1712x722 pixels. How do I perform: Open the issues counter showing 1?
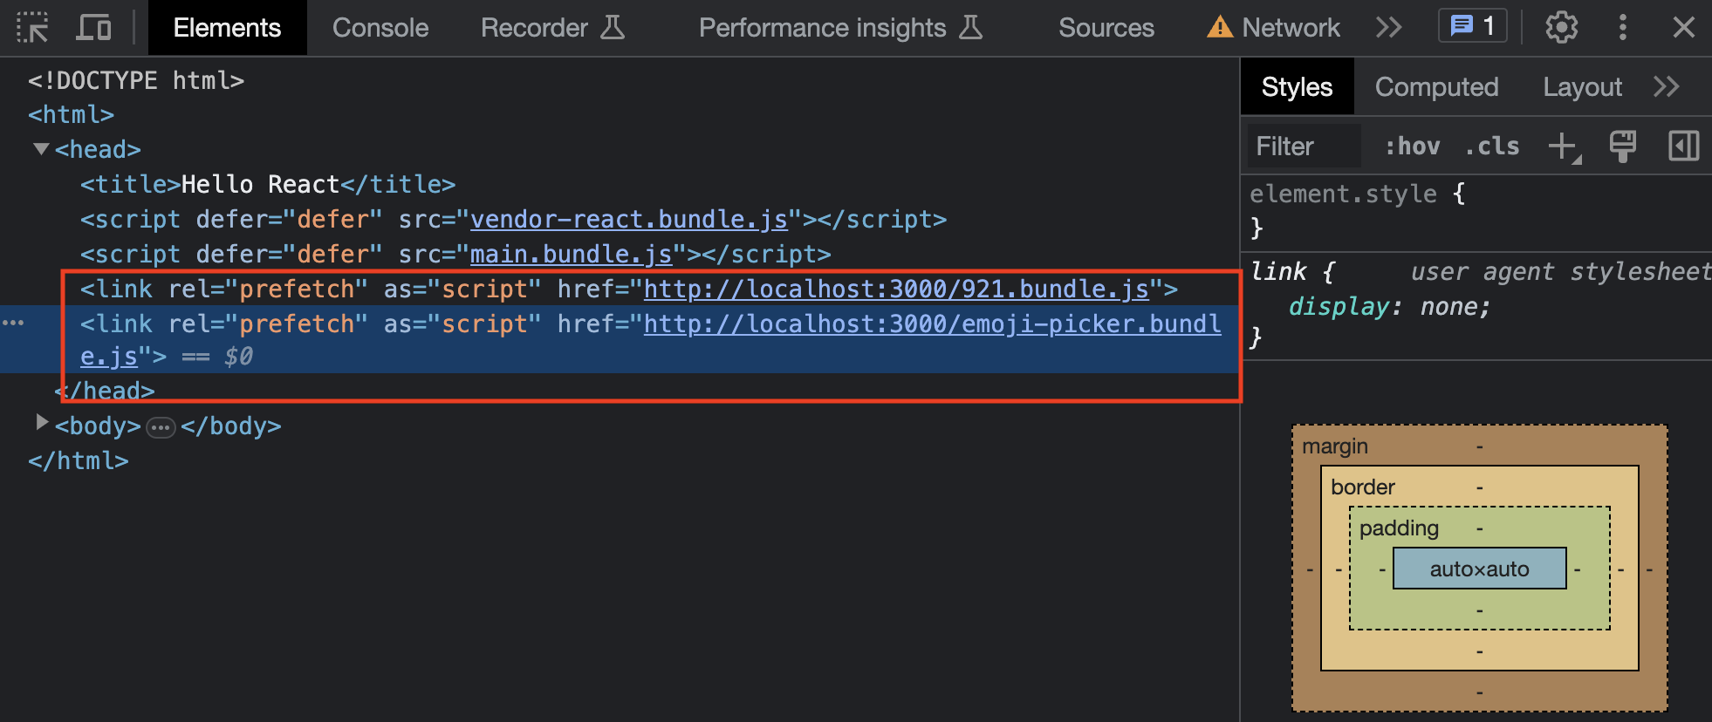tap(1473, 26)
